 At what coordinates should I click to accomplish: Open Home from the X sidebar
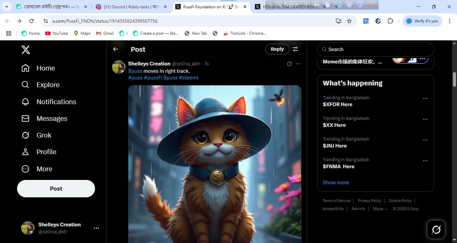38,68
